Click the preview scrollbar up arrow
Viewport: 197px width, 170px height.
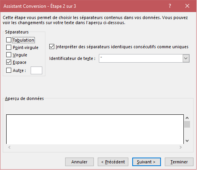[187, 118]
